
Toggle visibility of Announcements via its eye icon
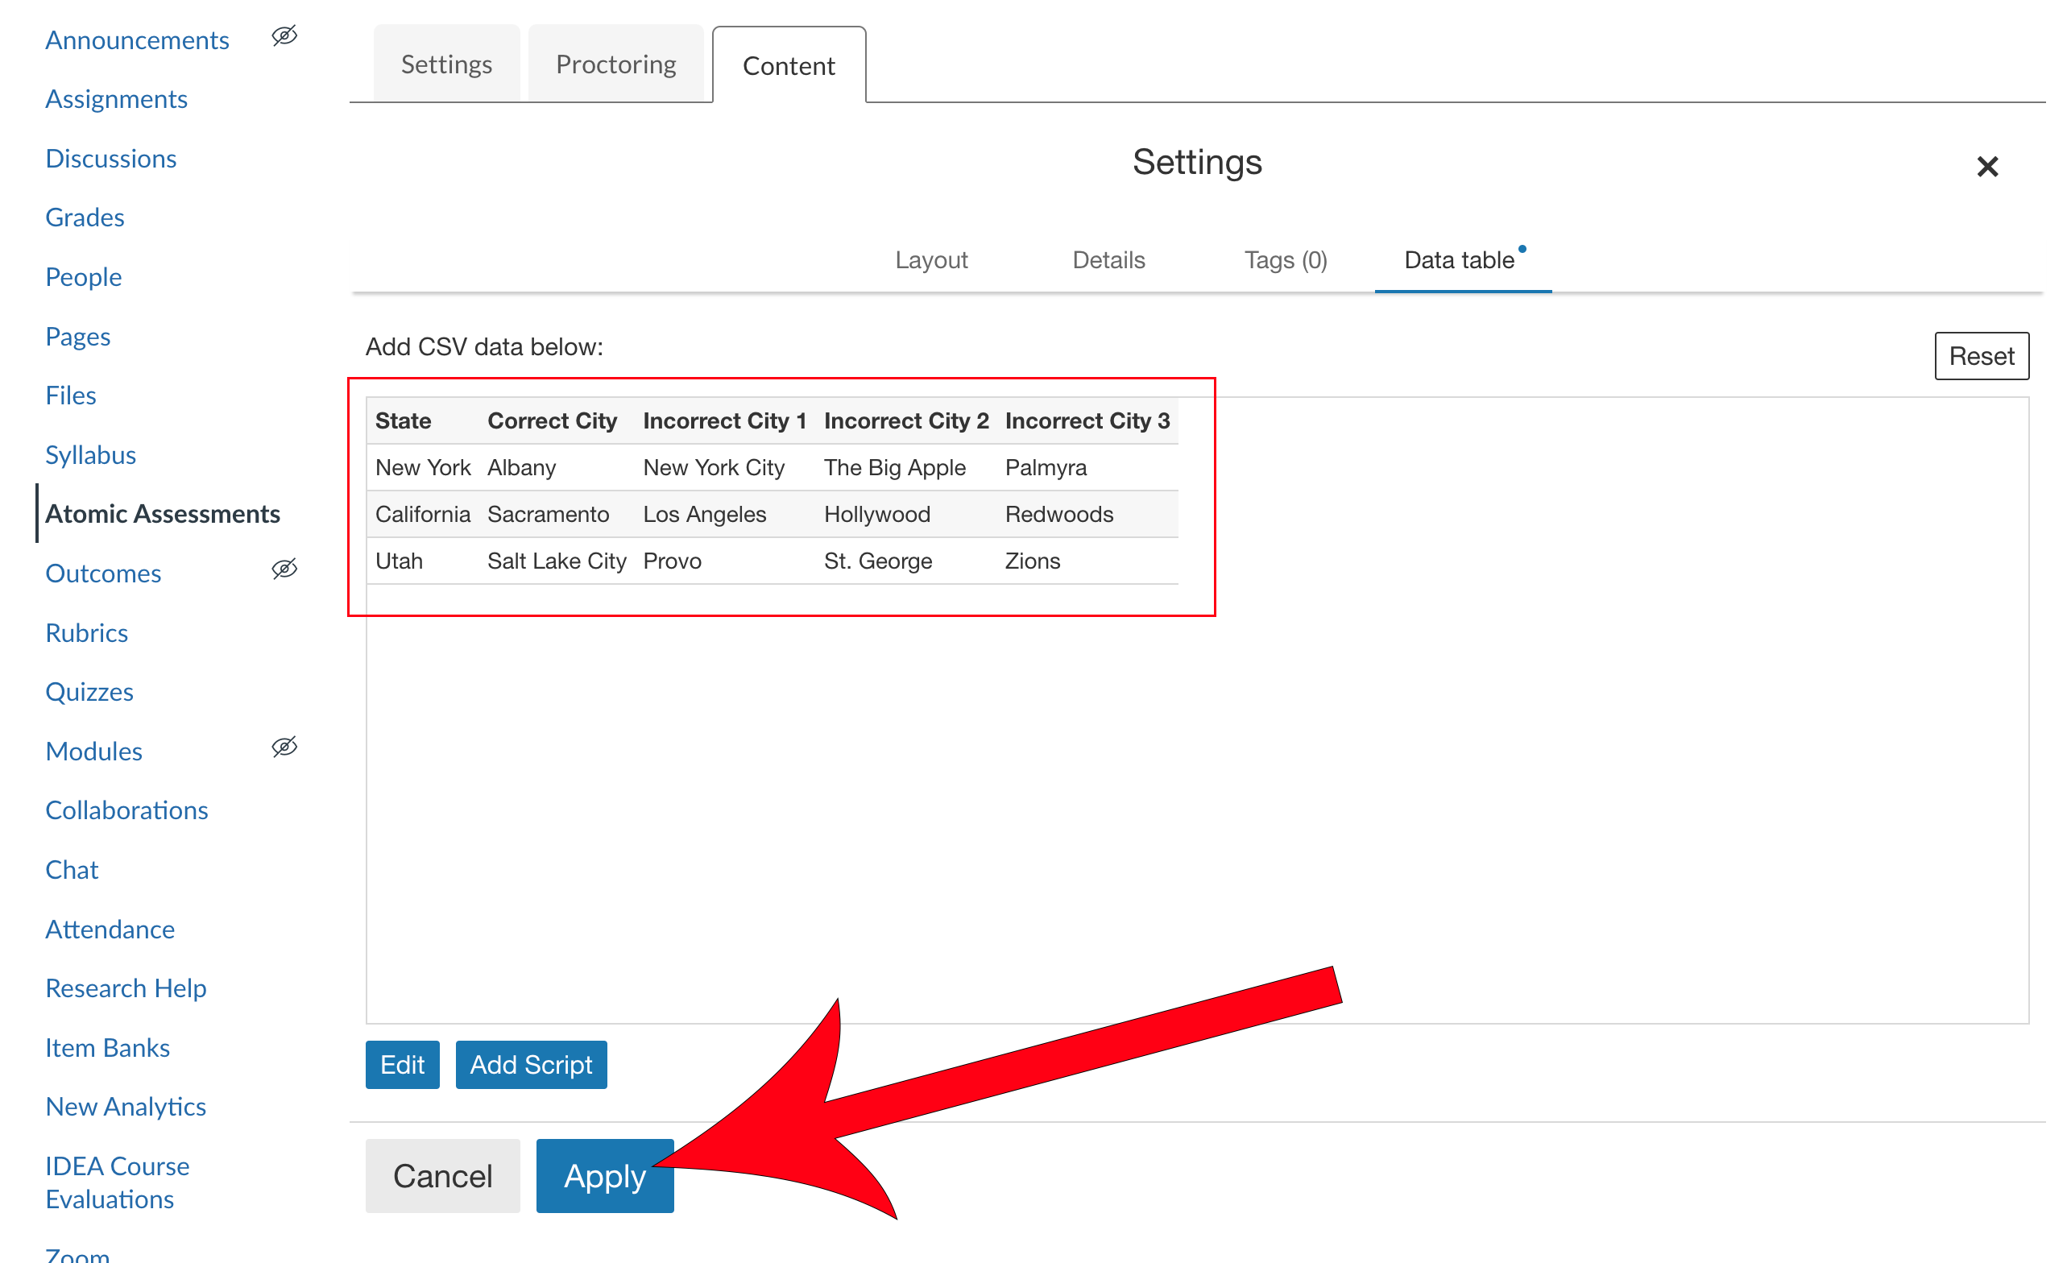[x=284, y=36]
